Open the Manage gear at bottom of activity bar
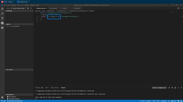 click(2, 97)
